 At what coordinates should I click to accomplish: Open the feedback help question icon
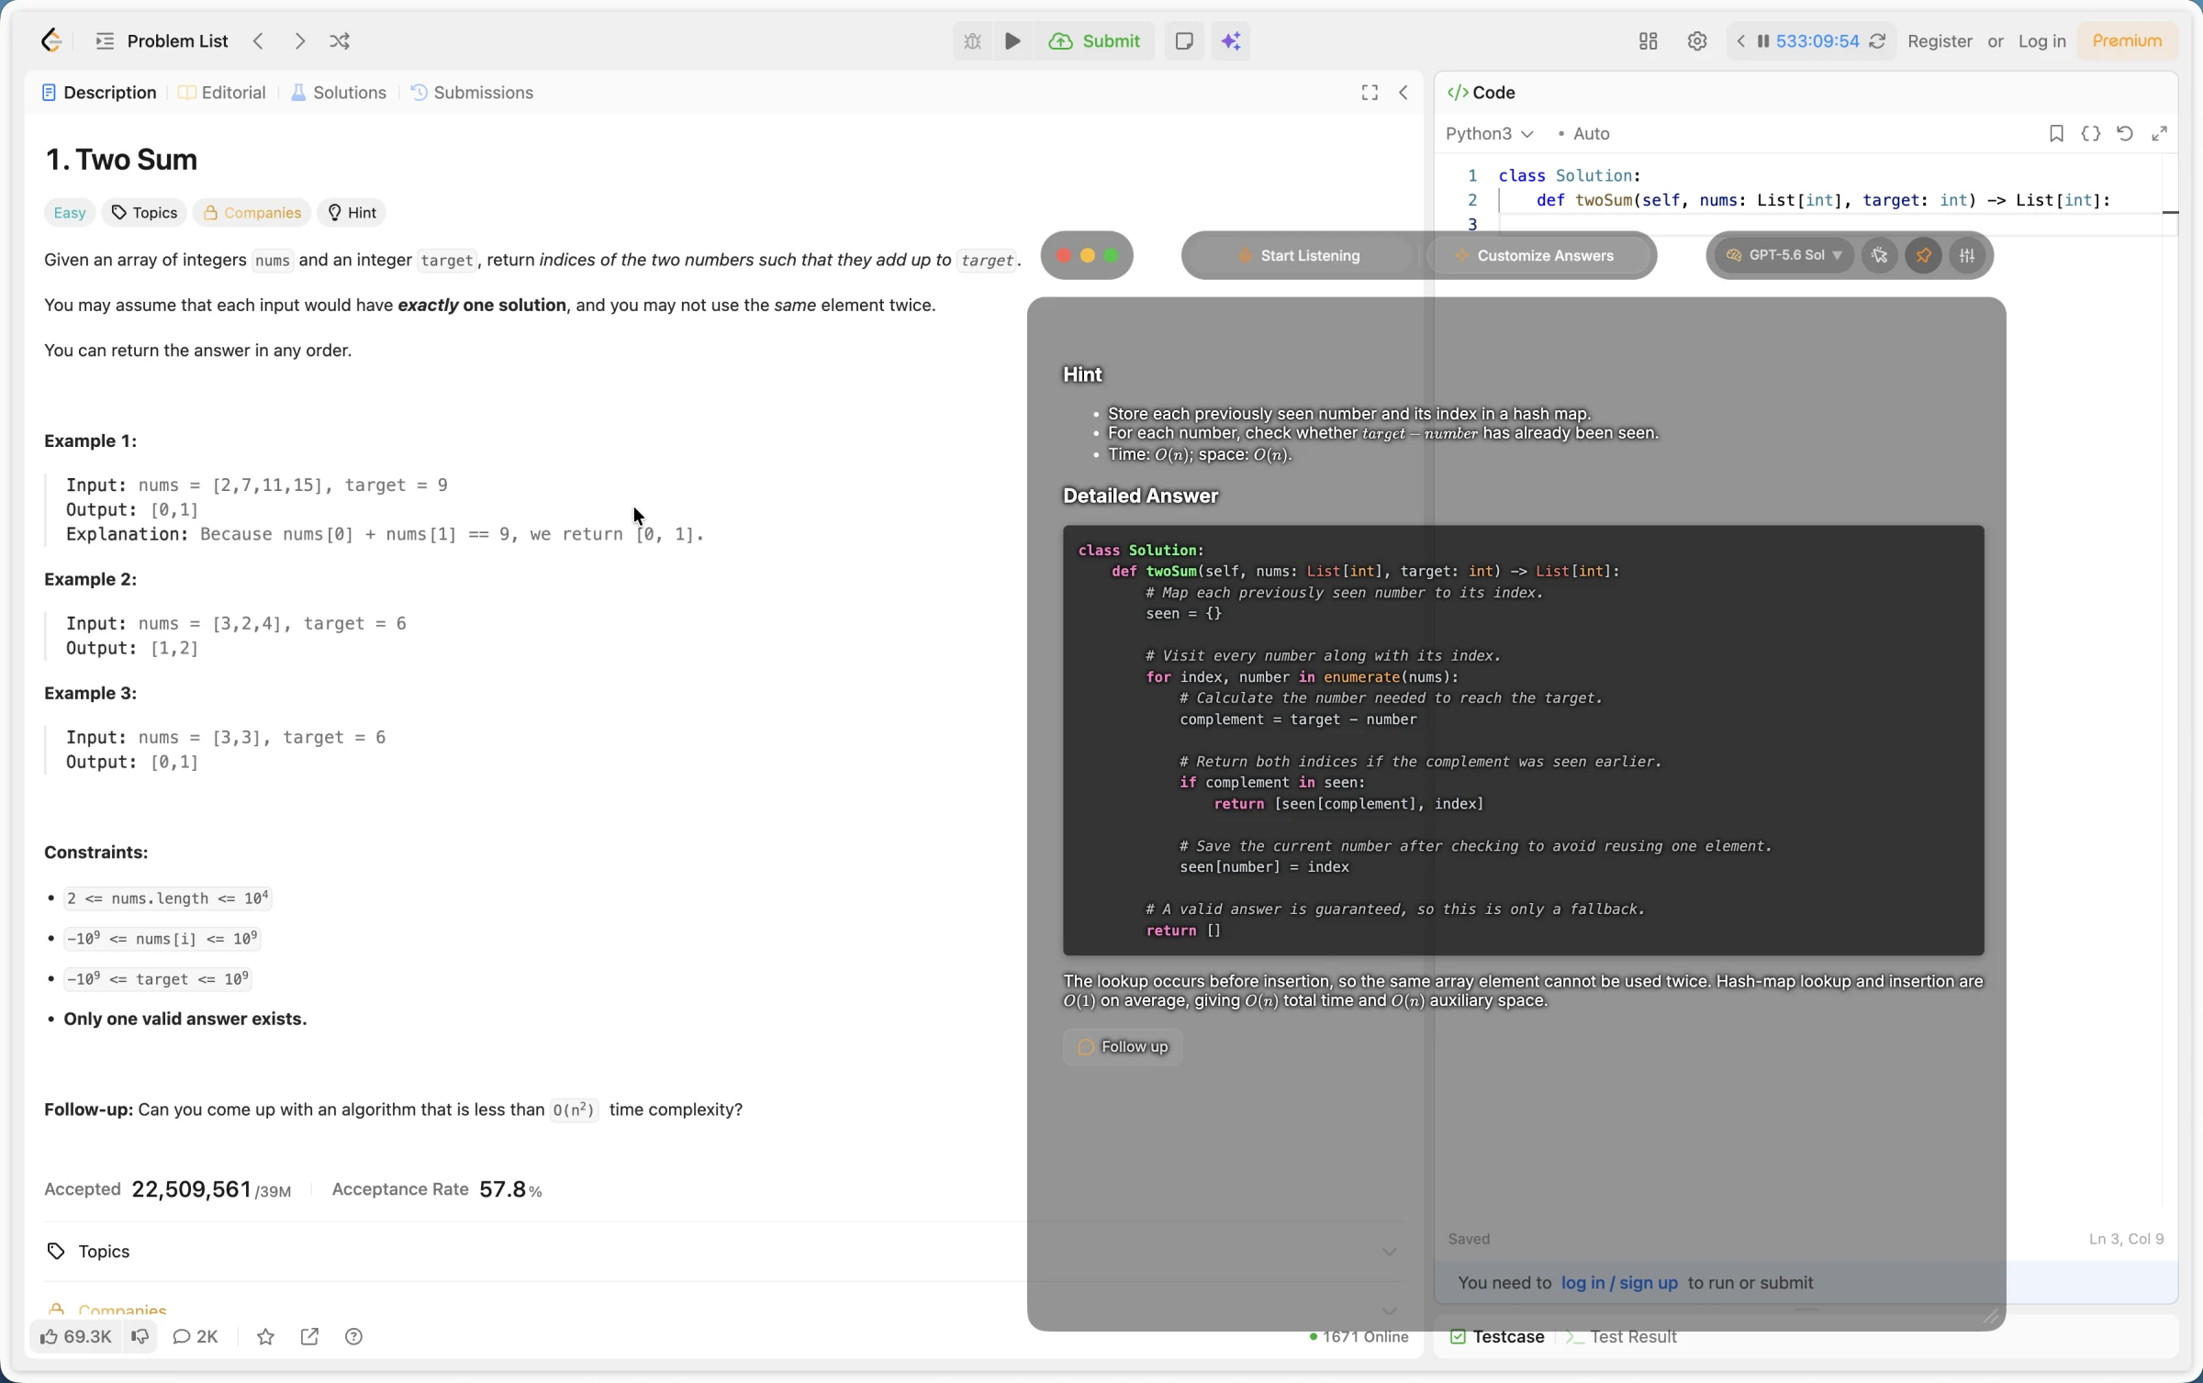pos(353,1336)
